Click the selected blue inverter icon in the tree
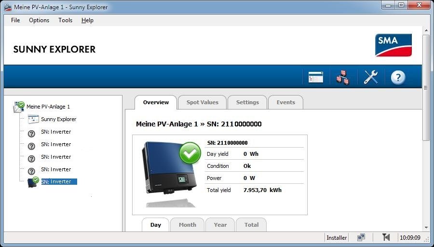 click(33, 182)
